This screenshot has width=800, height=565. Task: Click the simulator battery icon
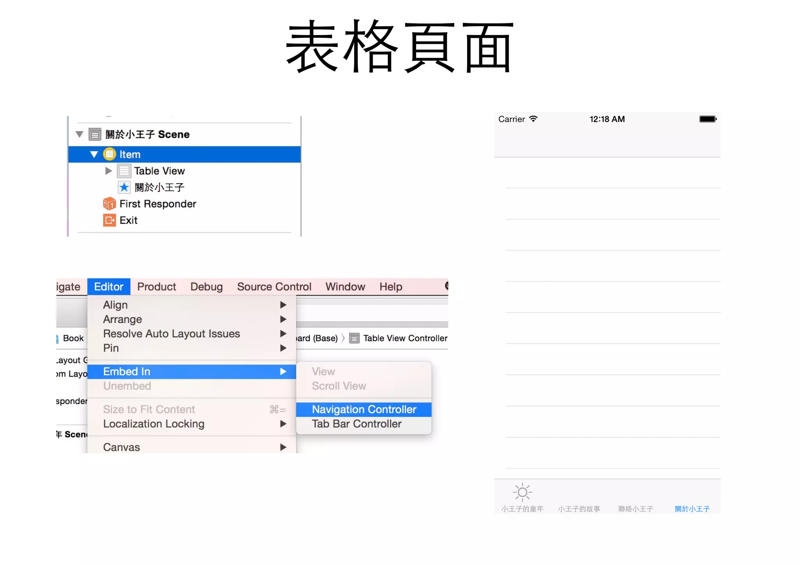[708, 119]
